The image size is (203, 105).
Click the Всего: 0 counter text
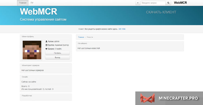pyautogui.click(x=25, y=86)
